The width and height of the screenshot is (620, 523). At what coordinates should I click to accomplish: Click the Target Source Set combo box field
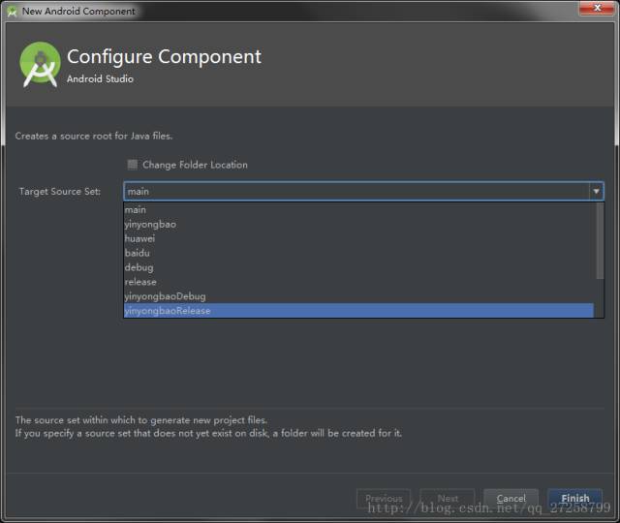[363, 192]
